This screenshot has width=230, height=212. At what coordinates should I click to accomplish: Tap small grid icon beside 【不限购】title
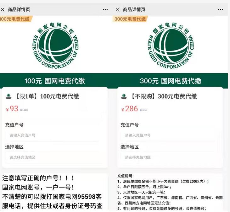pyautogui.click(x=124, y=96)
